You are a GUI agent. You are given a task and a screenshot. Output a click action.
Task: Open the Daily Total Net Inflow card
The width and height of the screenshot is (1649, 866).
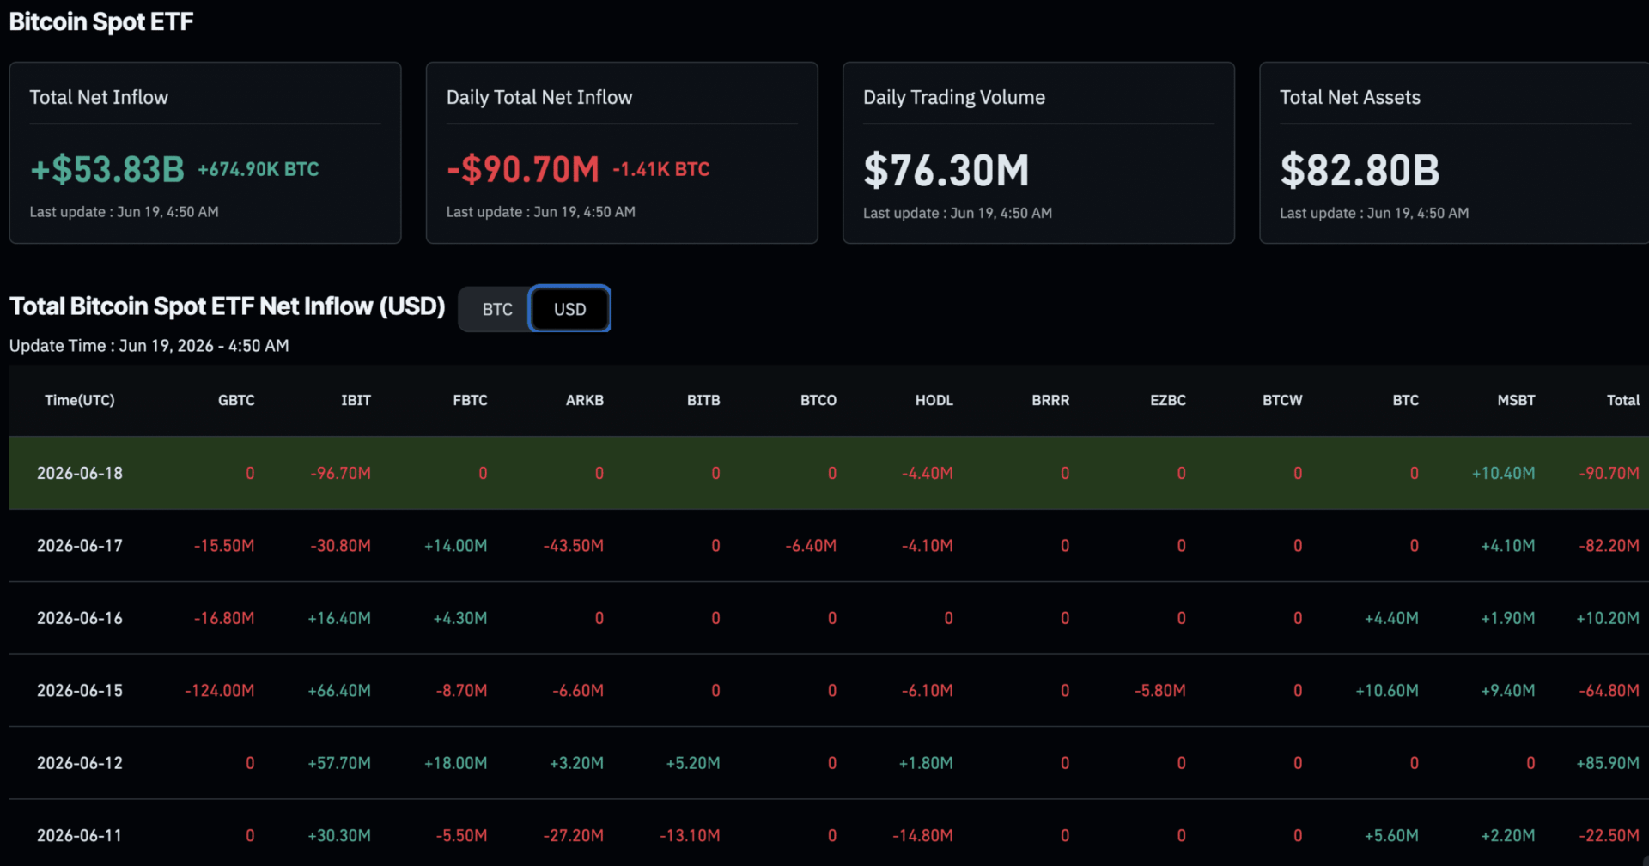[622, 153]
